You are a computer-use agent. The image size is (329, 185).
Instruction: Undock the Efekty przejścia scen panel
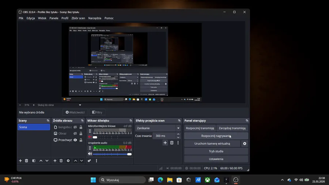click(179, 121)
